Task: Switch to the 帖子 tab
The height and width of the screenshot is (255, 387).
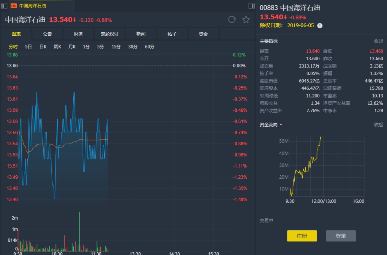Action: point(172,34)
